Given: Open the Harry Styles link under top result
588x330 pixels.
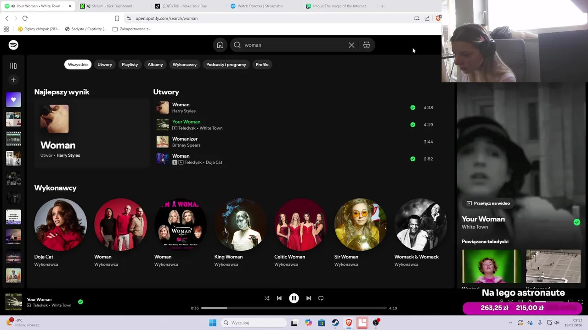Looking at the screenshot, I should click(x=68, y=155).
